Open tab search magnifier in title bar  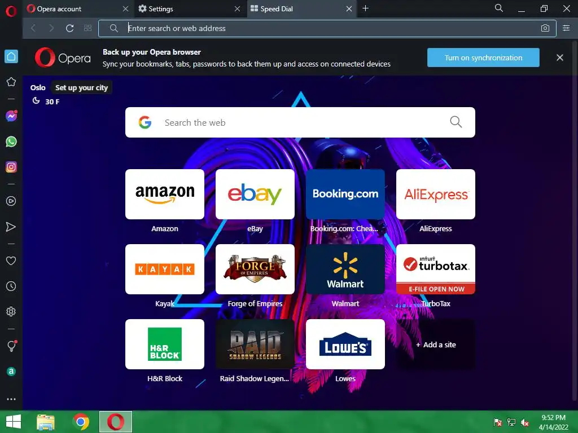[x=499, y=8]
